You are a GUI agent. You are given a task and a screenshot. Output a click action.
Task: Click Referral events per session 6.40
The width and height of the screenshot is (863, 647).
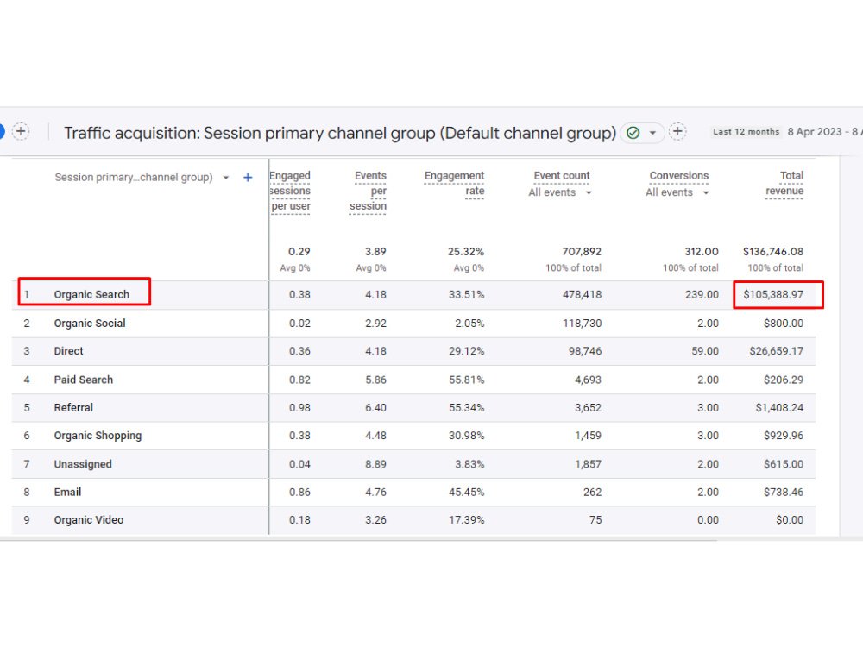pos(375,408)
